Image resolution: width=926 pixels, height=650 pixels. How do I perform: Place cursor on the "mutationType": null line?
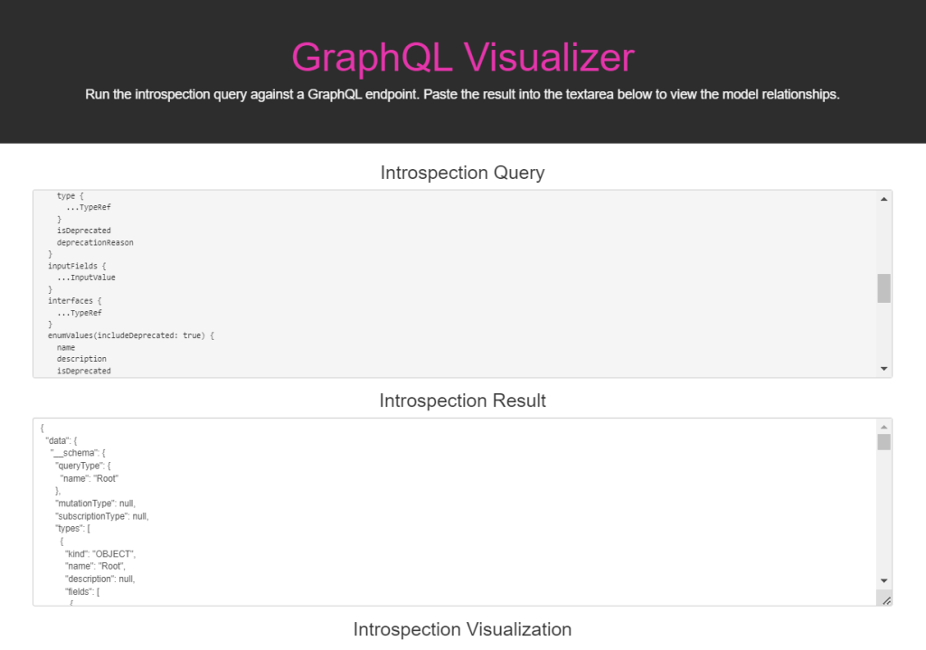(95, 503)
